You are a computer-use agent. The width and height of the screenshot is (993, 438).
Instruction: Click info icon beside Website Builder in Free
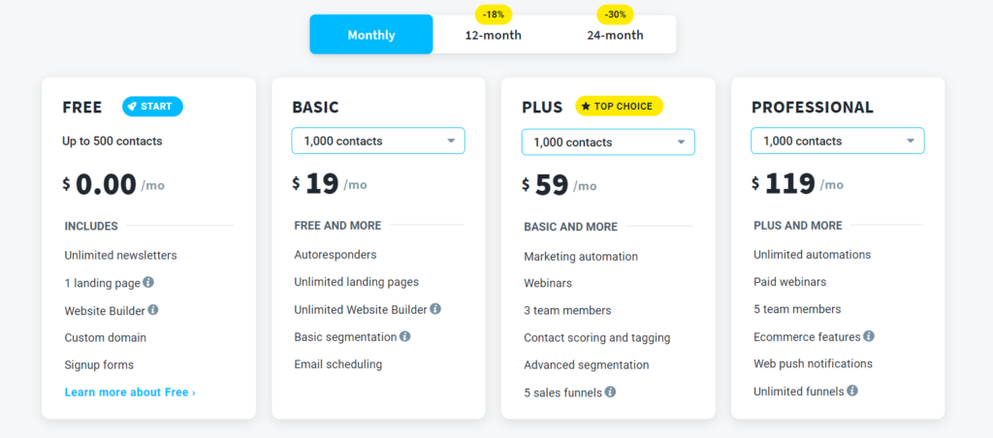[153, 310]
